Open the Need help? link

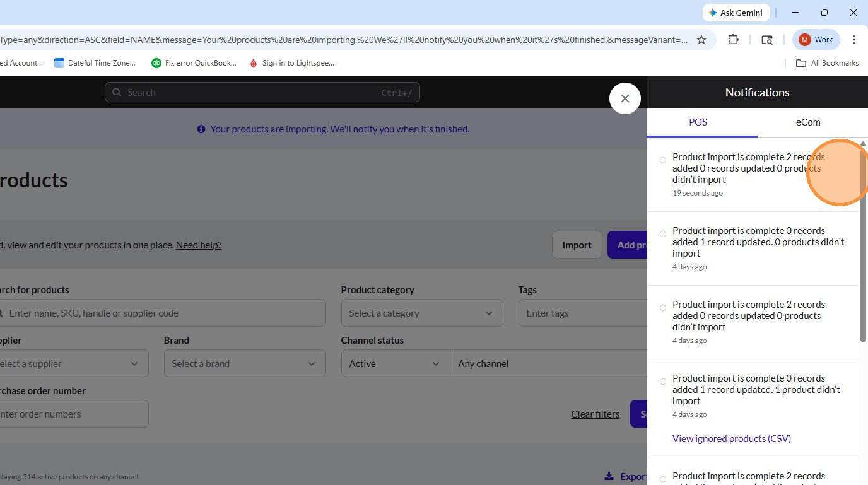click(199, 245)
